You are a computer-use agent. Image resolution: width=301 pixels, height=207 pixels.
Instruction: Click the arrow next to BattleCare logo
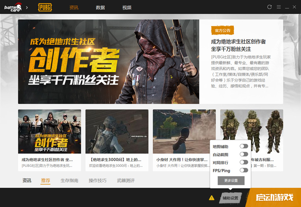pyautogui.click(x=27, y=7)
